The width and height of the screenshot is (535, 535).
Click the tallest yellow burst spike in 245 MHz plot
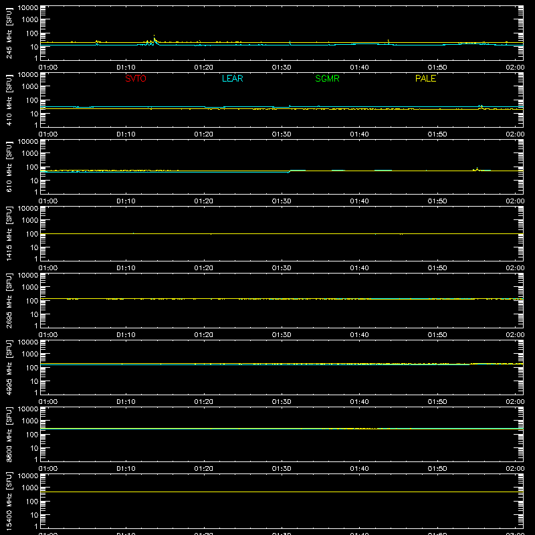point(154,37)
